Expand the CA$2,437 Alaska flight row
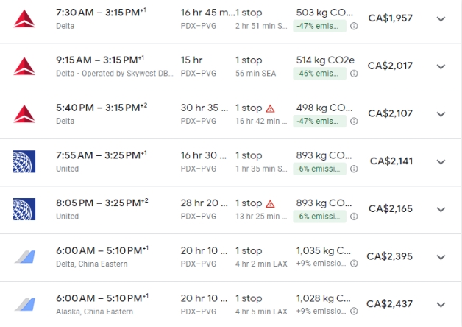The height and width of the screenshot is (327, 462). point(441,305)
